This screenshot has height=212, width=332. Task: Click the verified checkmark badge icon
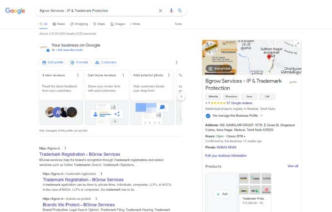point(208,116)
